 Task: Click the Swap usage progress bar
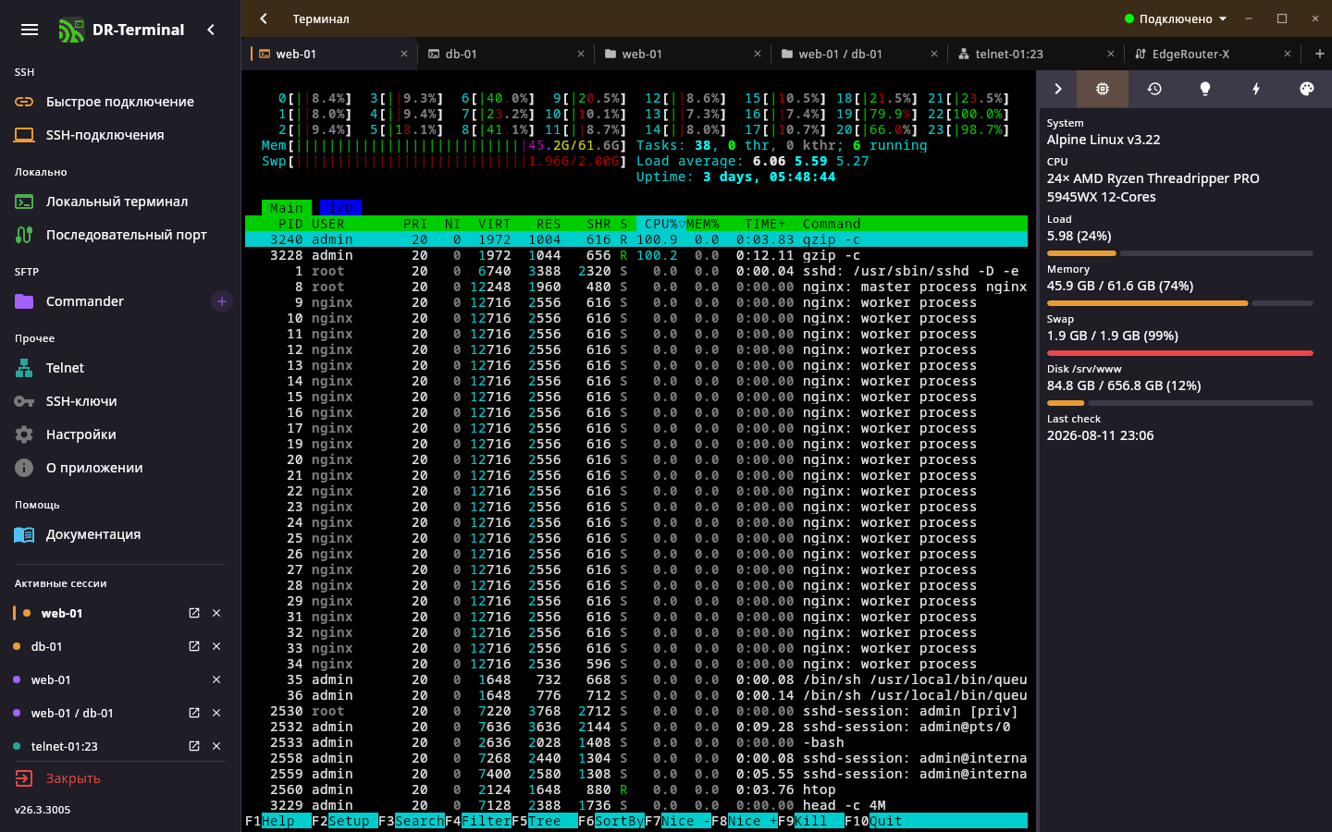(x=1180, y=353)
